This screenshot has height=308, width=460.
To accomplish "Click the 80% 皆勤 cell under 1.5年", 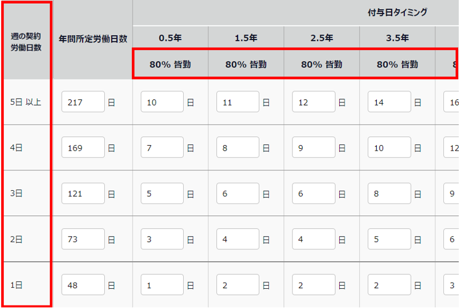I will (246, 64).
